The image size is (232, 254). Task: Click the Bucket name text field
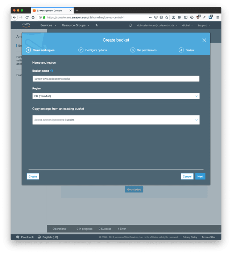point(116,79)
